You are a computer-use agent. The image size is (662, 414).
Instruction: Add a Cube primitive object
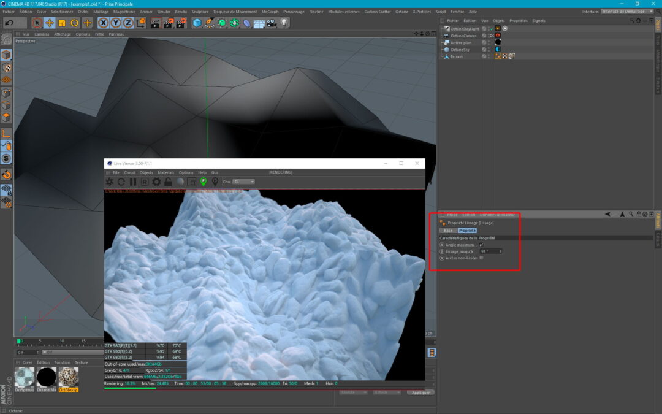(x=197, y=23)
